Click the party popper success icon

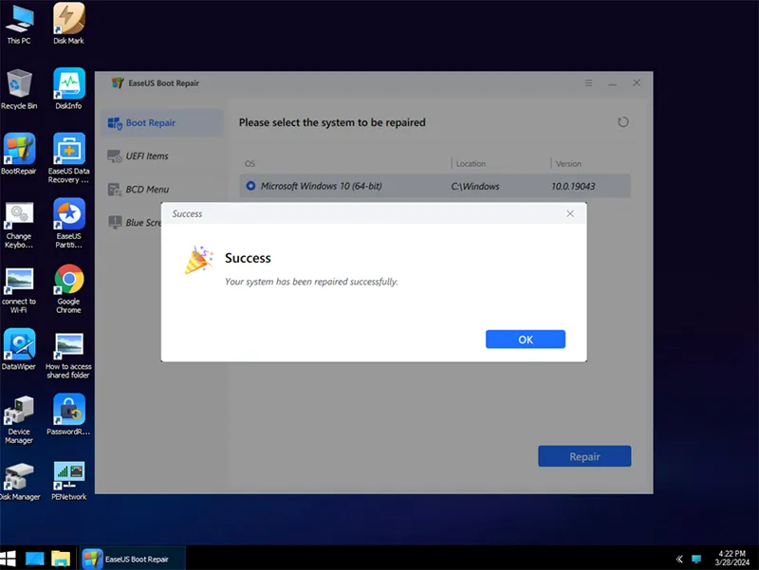[198, 259]
